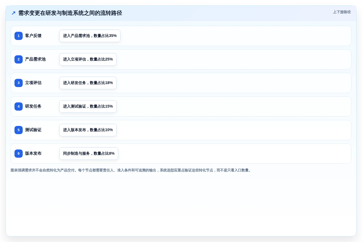
Task: Open the 进入产品需求池，数量占比35% chip
Action: (x=90, y=36)
